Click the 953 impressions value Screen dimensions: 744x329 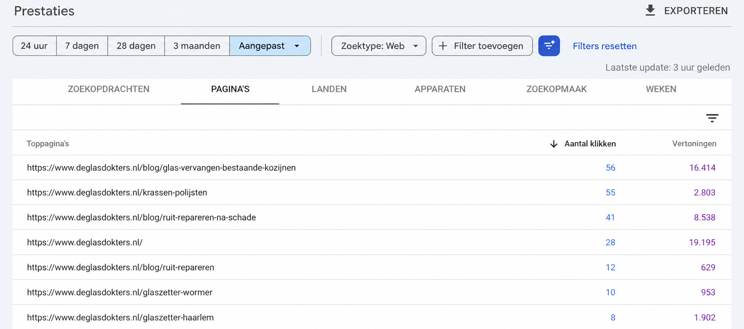(x=708, y=292)
